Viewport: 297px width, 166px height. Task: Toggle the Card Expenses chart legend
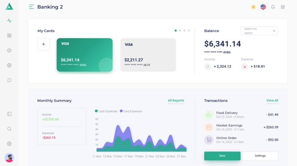click(x=131, y=111)
